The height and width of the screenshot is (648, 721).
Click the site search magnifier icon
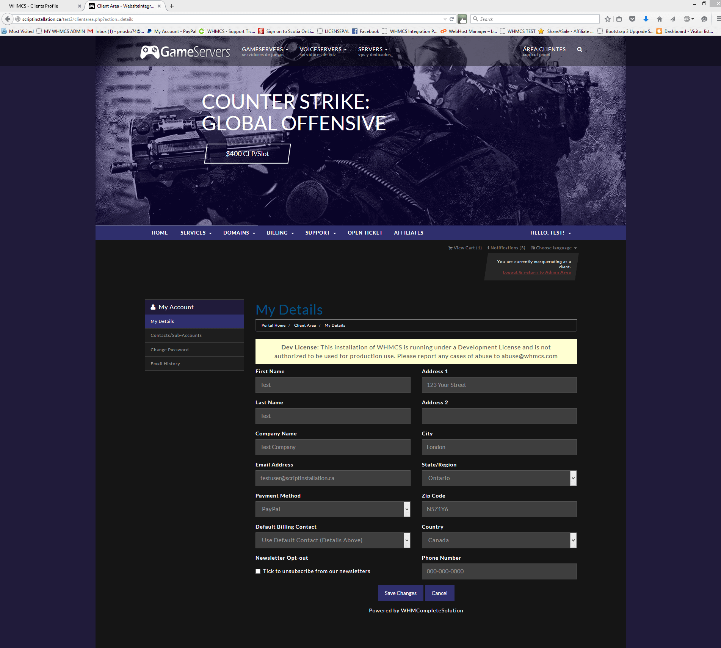(580, 49)
